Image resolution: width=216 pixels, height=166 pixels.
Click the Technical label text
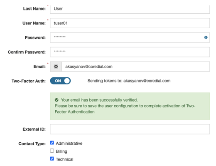click(x=64, y=159)
